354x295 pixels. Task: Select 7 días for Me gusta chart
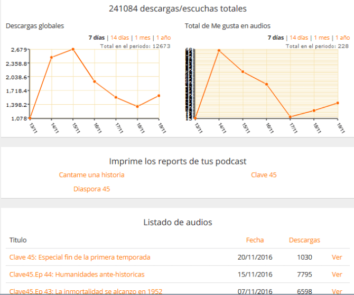point(275,38)
